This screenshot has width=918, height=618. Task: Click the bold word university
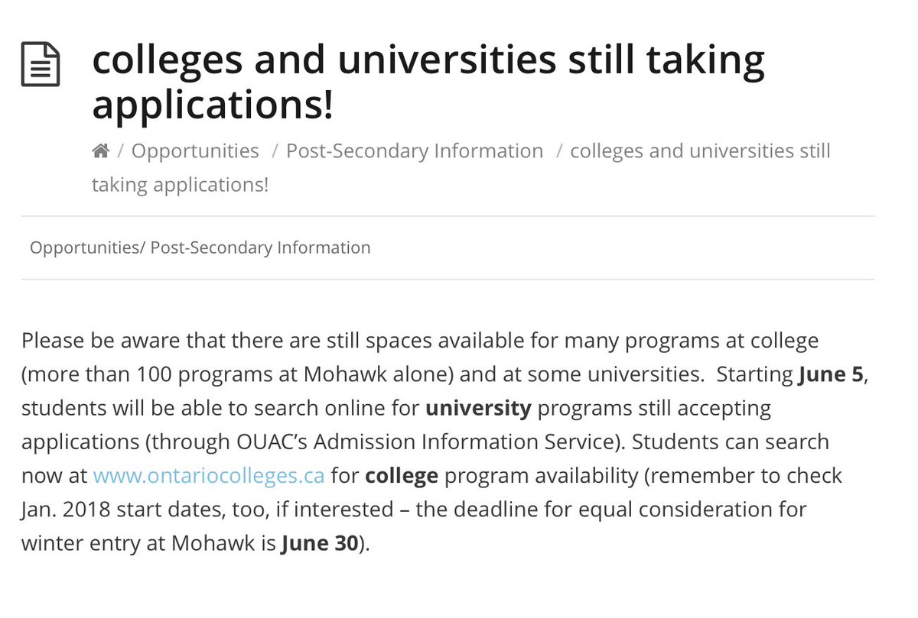click(x=478, y=408)
